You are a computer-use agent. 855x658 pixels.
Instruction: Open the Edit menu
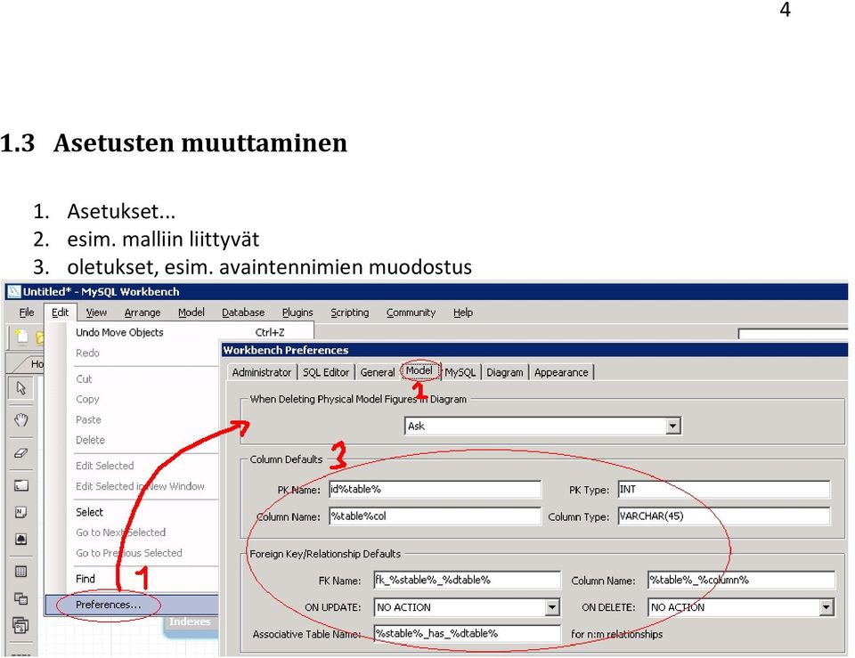coord(60,313)
